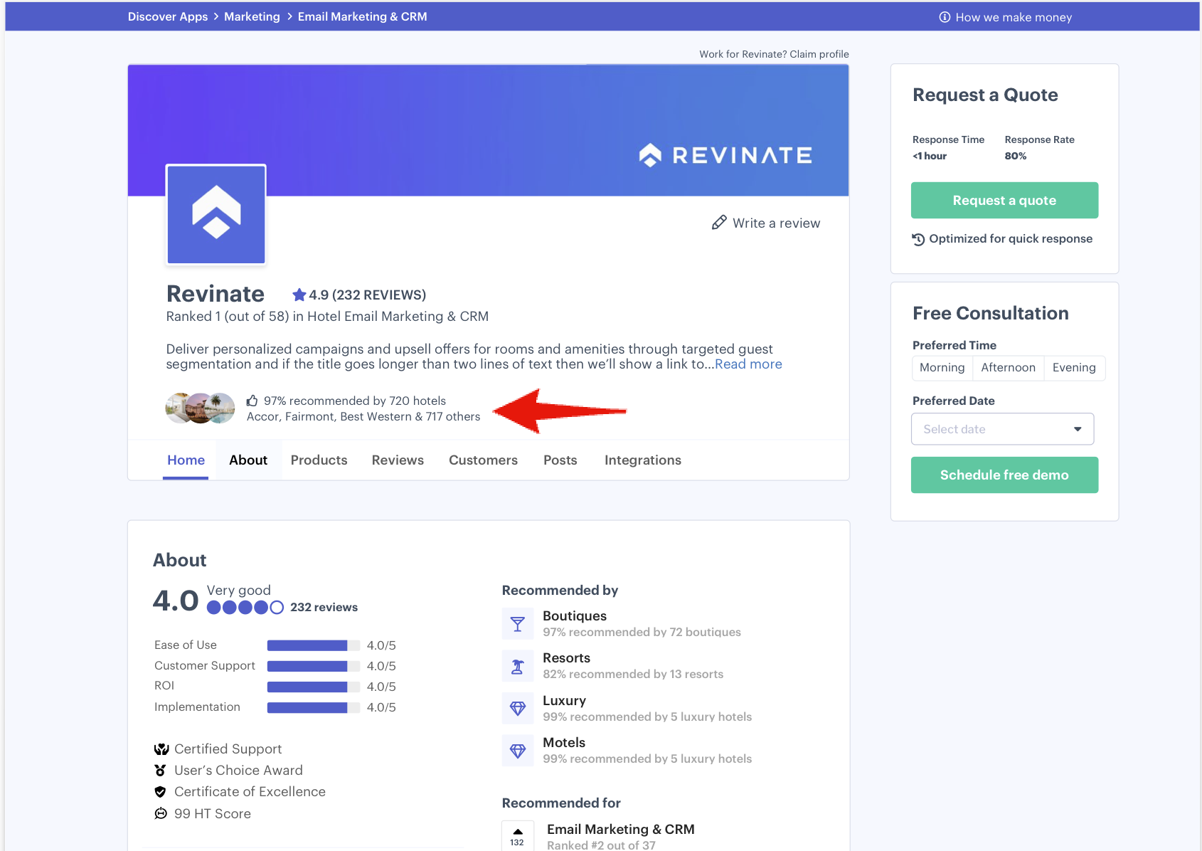Screen dimensions: 1202x851
Task: Click the Revinate square logo thumbnail
Action: click(x=216, y=214)
